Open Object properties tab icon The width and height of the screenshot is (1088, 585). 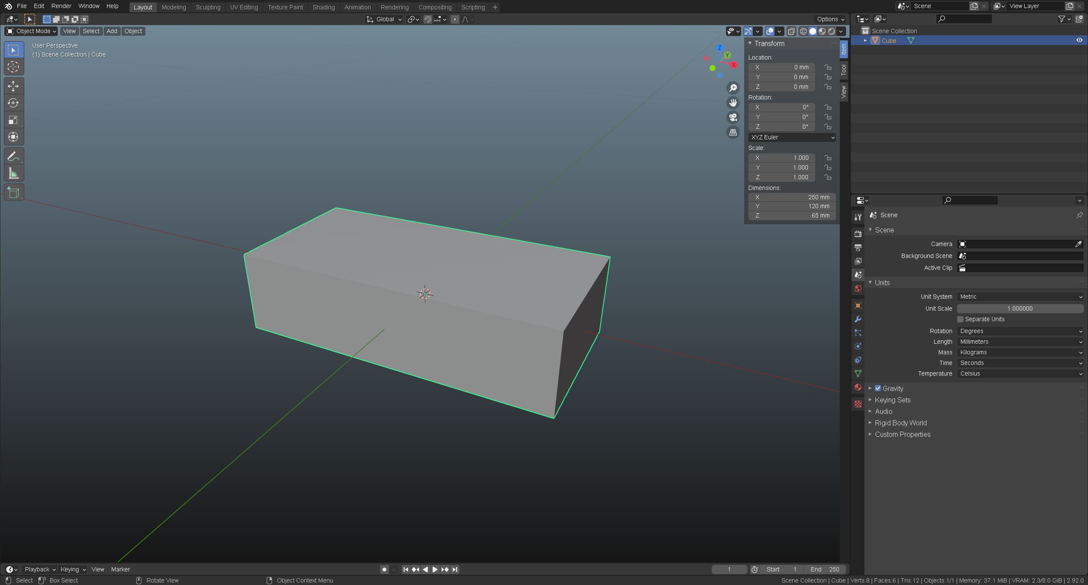tap(858, 305)
